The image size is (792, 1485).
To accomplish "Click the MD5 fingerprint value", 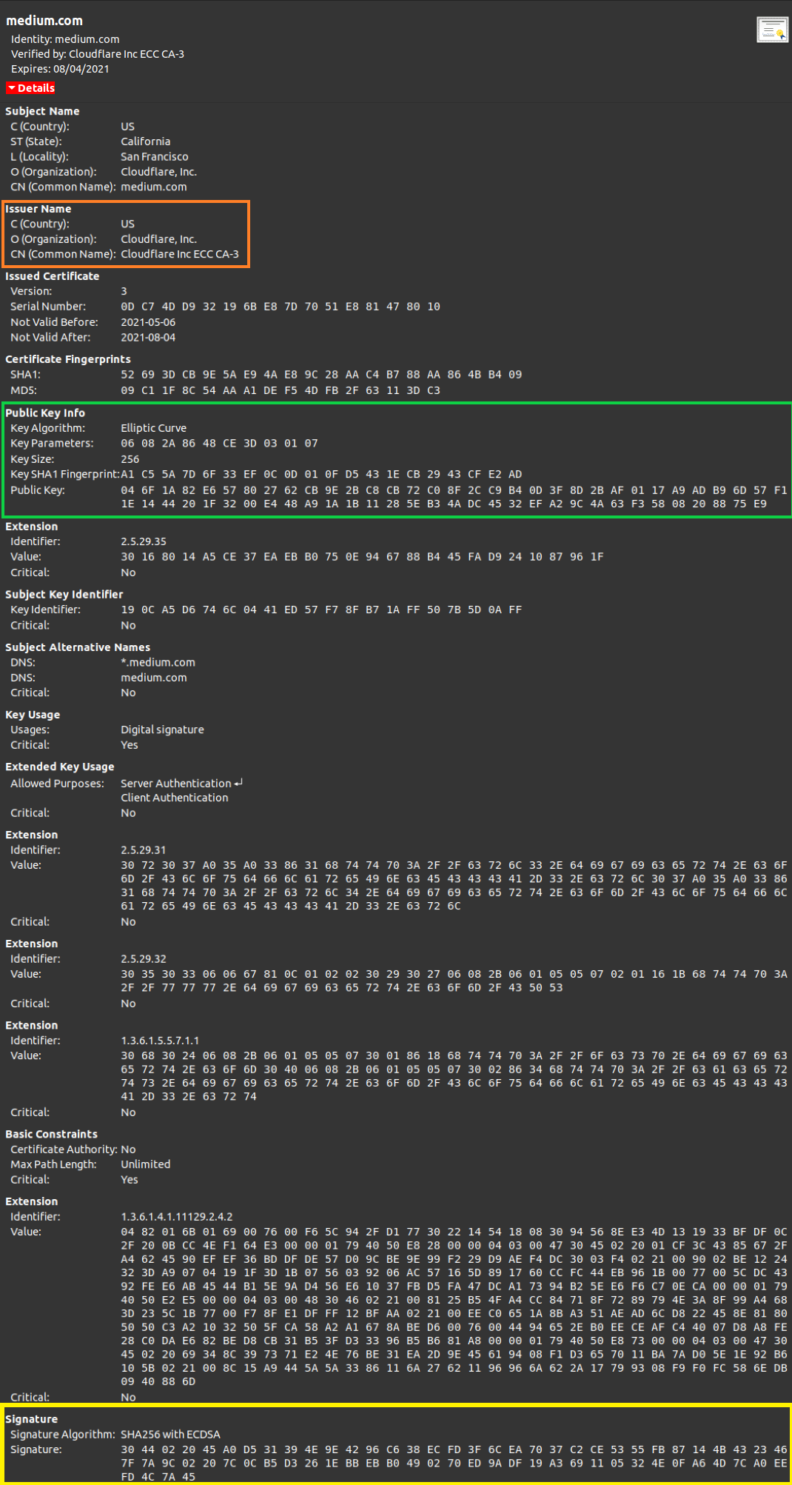I will point(280,390).
